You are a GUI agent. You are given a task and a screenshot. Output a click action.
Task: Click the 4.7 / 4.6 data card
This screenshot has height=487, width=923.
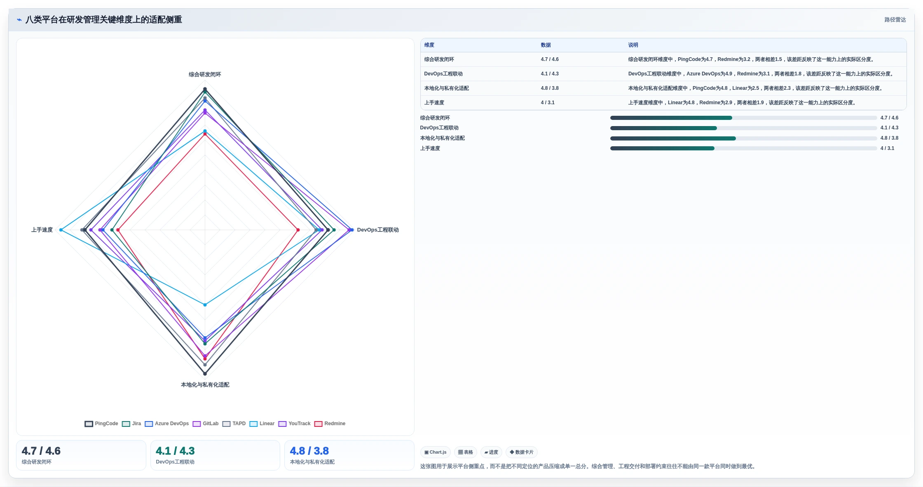tap(81, 455)
